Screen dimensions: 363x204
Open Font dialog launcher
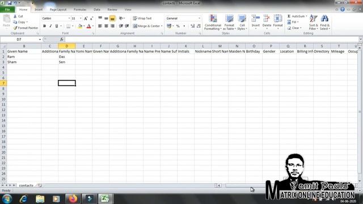[93, 33]
